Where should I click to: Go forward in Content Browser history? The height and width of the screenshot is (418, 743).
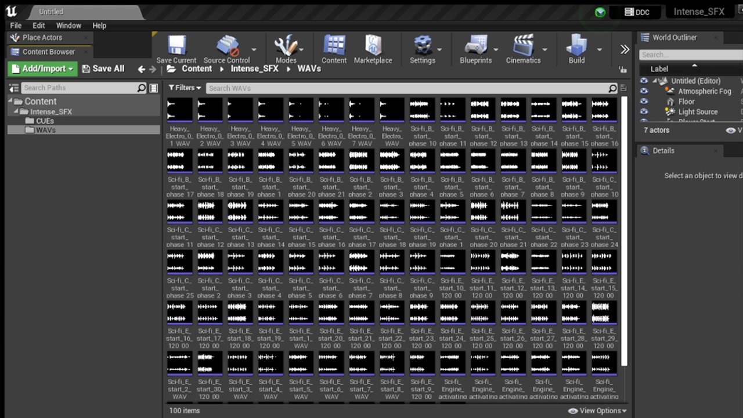pyautogui.click(x=153, y=69)
